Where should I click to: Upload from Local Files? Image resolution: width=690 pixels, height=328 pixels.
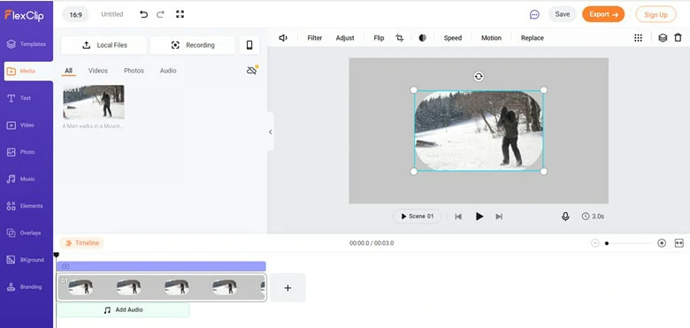103,45
